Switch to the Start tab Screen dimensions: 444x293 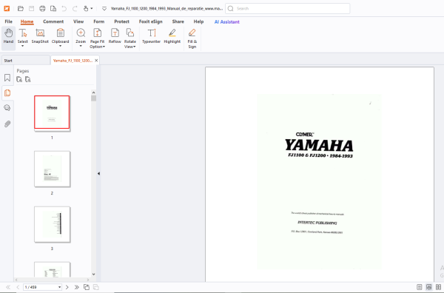(25, 60)
